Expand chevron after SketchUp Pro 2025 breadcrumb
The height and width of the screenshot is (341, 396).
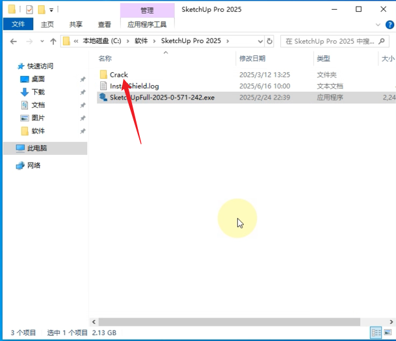tap(228, 41)
